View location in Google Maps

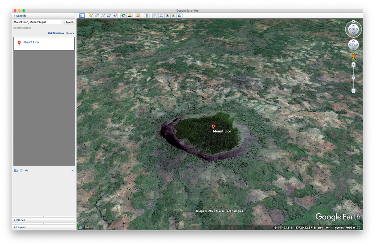pyautogui.click(x=173, y=16)
